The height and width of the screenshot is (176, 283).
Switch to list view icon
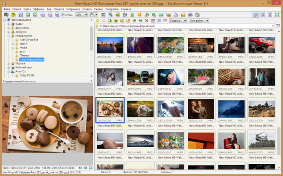(x=159, y=21)
